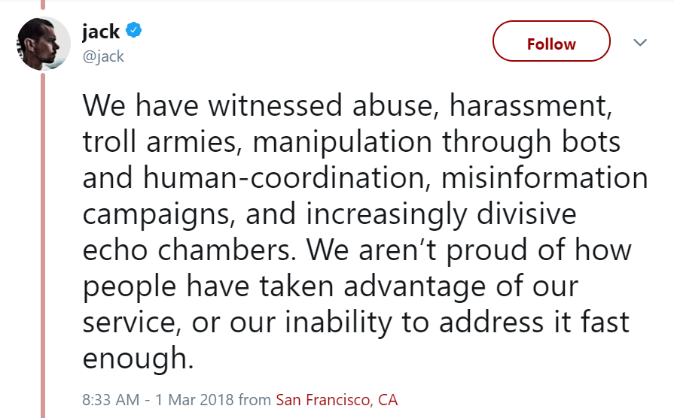Image resolution: width=674 pixels, height=418 pixels.
Task: Open the San Francisco, CA location link
Action: 337,400
